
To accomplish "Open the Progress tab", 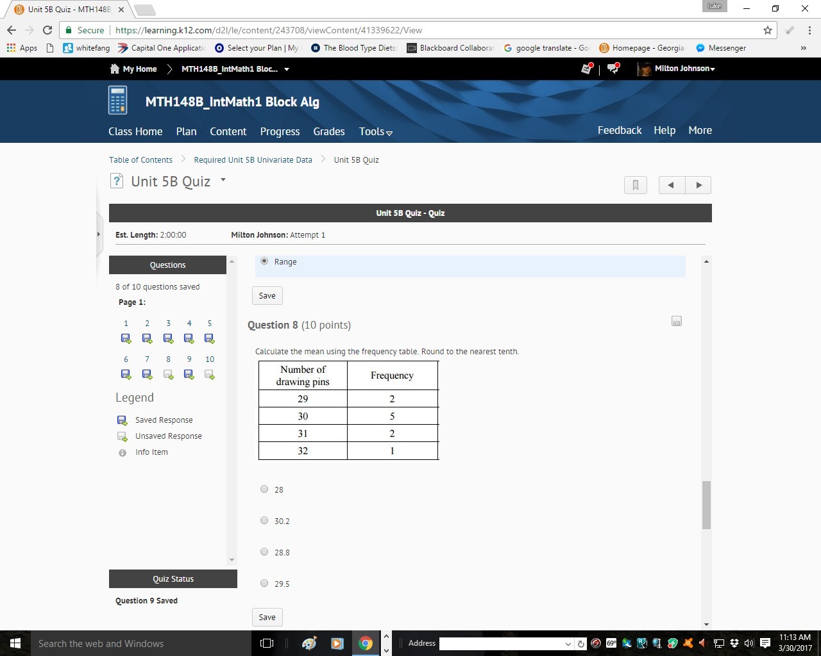I will 280,131.
